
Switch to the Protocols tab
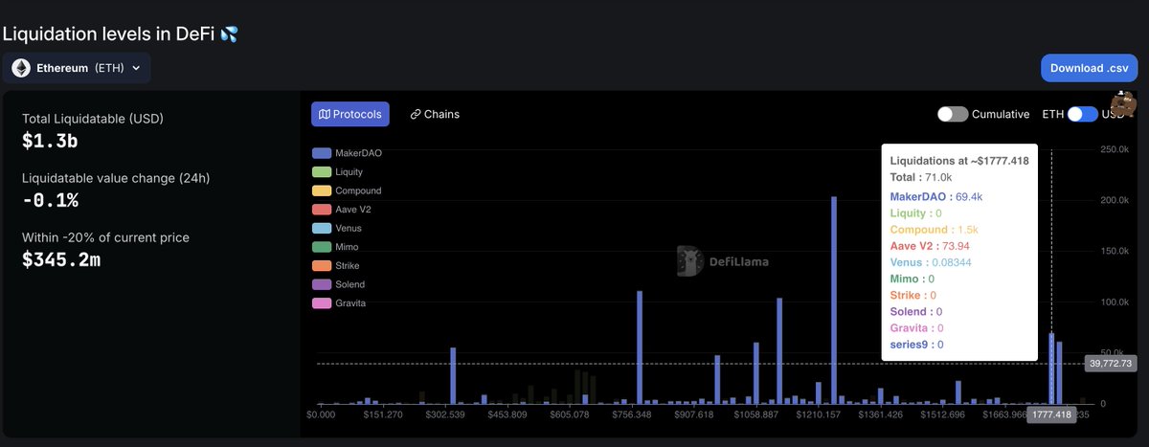[x=350, y=114]
